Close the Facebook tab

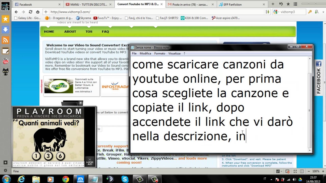[x=59, y=4]
